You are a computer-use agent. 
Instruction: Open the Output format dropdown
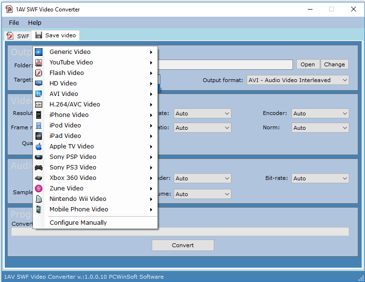[x=298, y=80]
